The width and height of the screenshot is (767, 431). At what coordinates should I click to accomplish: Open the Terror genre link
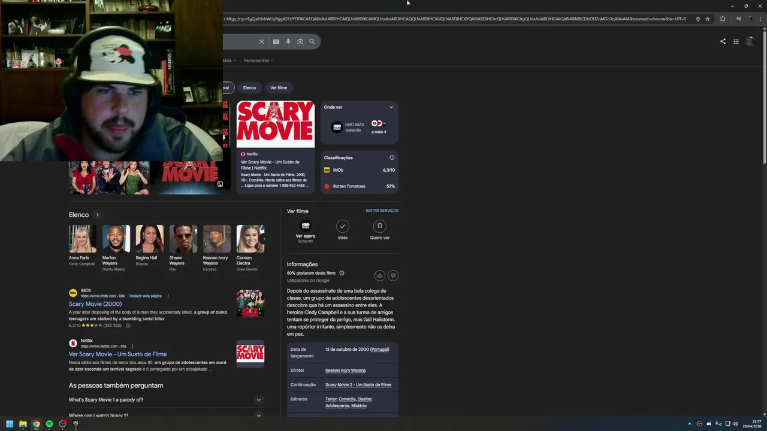[x=331, y=399]
